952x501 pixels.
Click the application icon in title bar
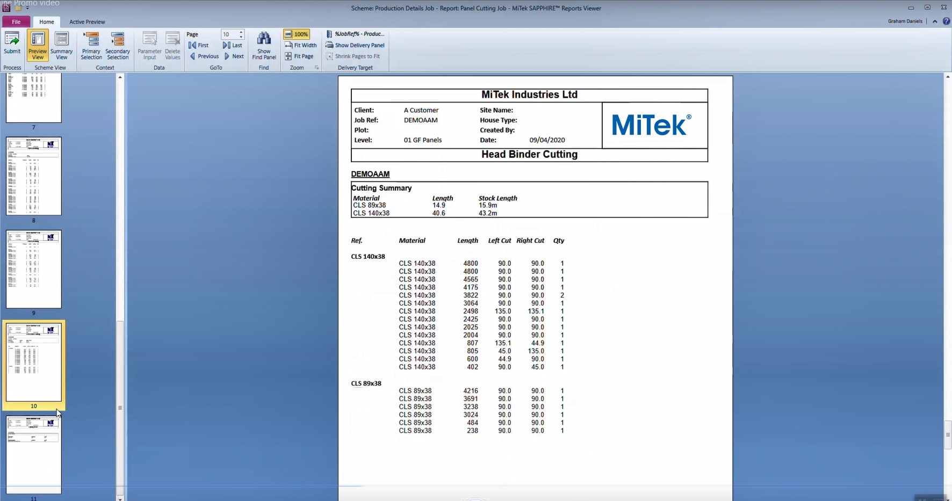(6, 8)
